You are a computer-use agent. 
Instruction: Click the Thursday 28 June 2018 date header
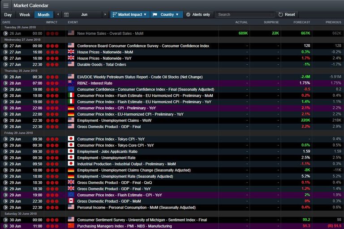(x=21, y=71)
